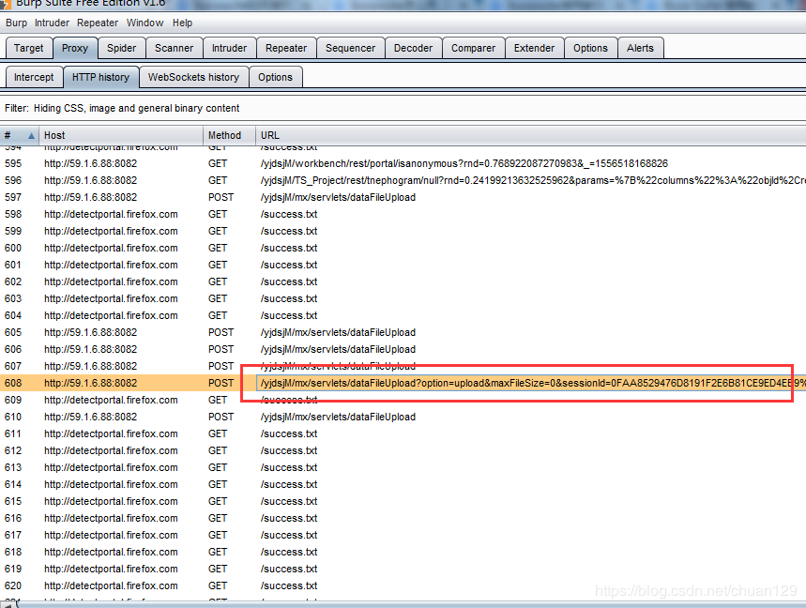
Task: Open the Intruder menu in menu bar
Action: 52,23
